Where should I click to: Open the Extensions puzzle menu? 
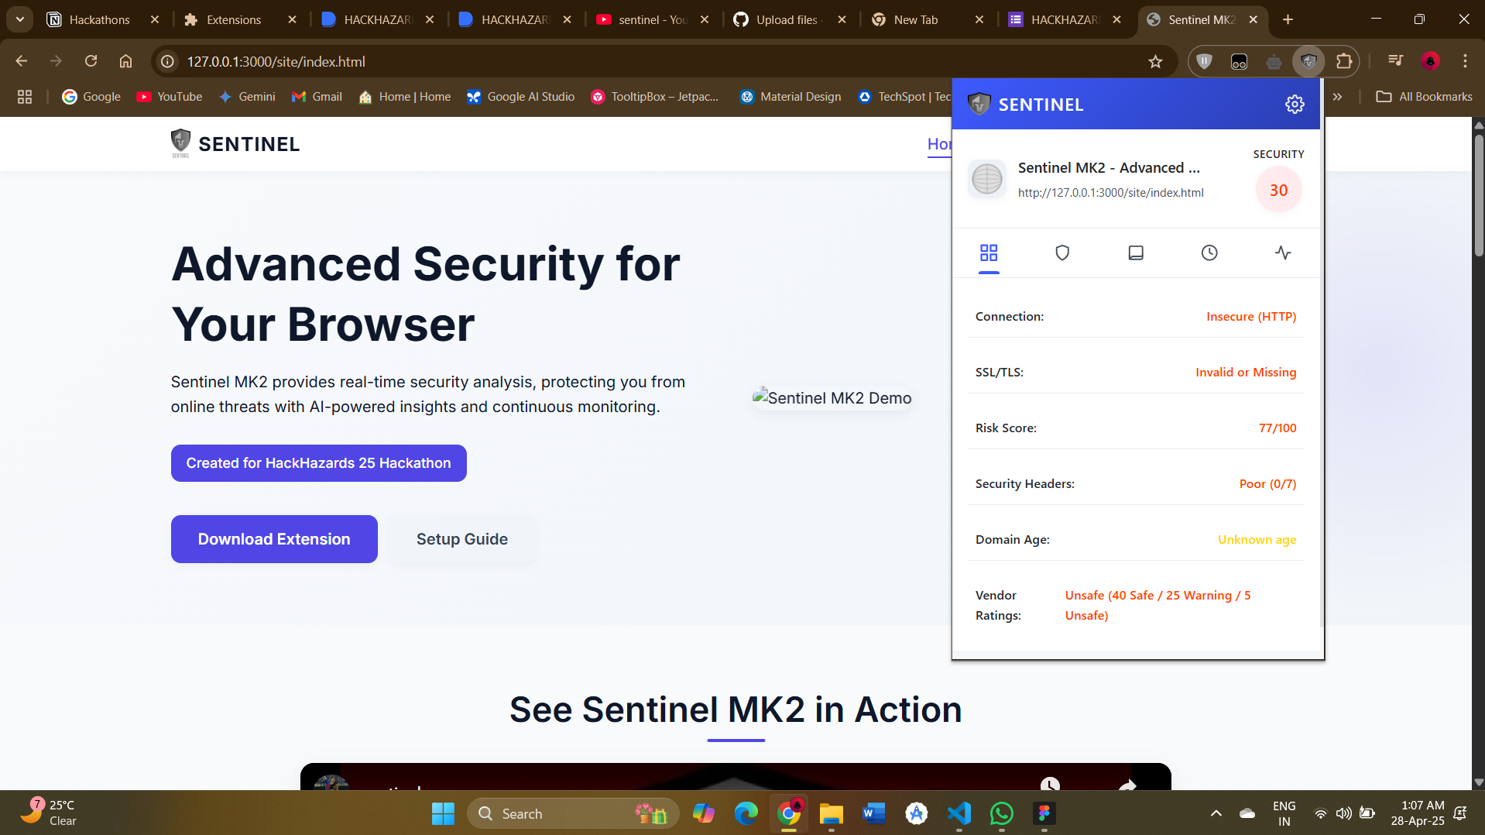pyautogui.click(x=1344, y=62)
